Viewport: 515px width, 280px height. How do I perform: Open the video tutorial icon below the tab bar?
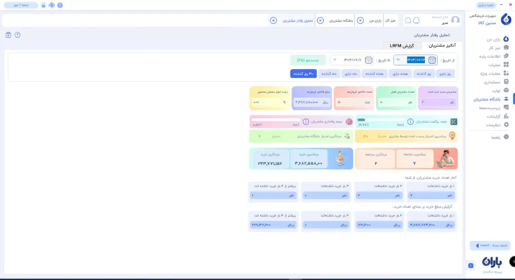pyautogui.click(x=8, y=35)
